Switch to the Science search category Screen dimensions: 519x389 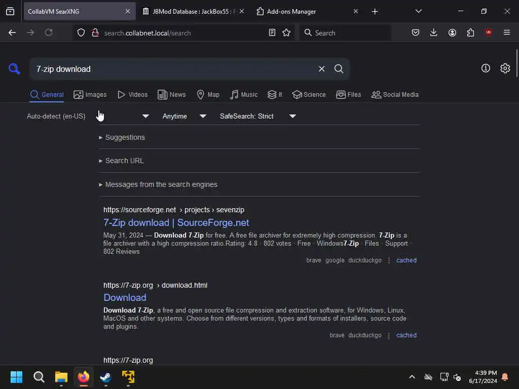[x=309, y=95]
